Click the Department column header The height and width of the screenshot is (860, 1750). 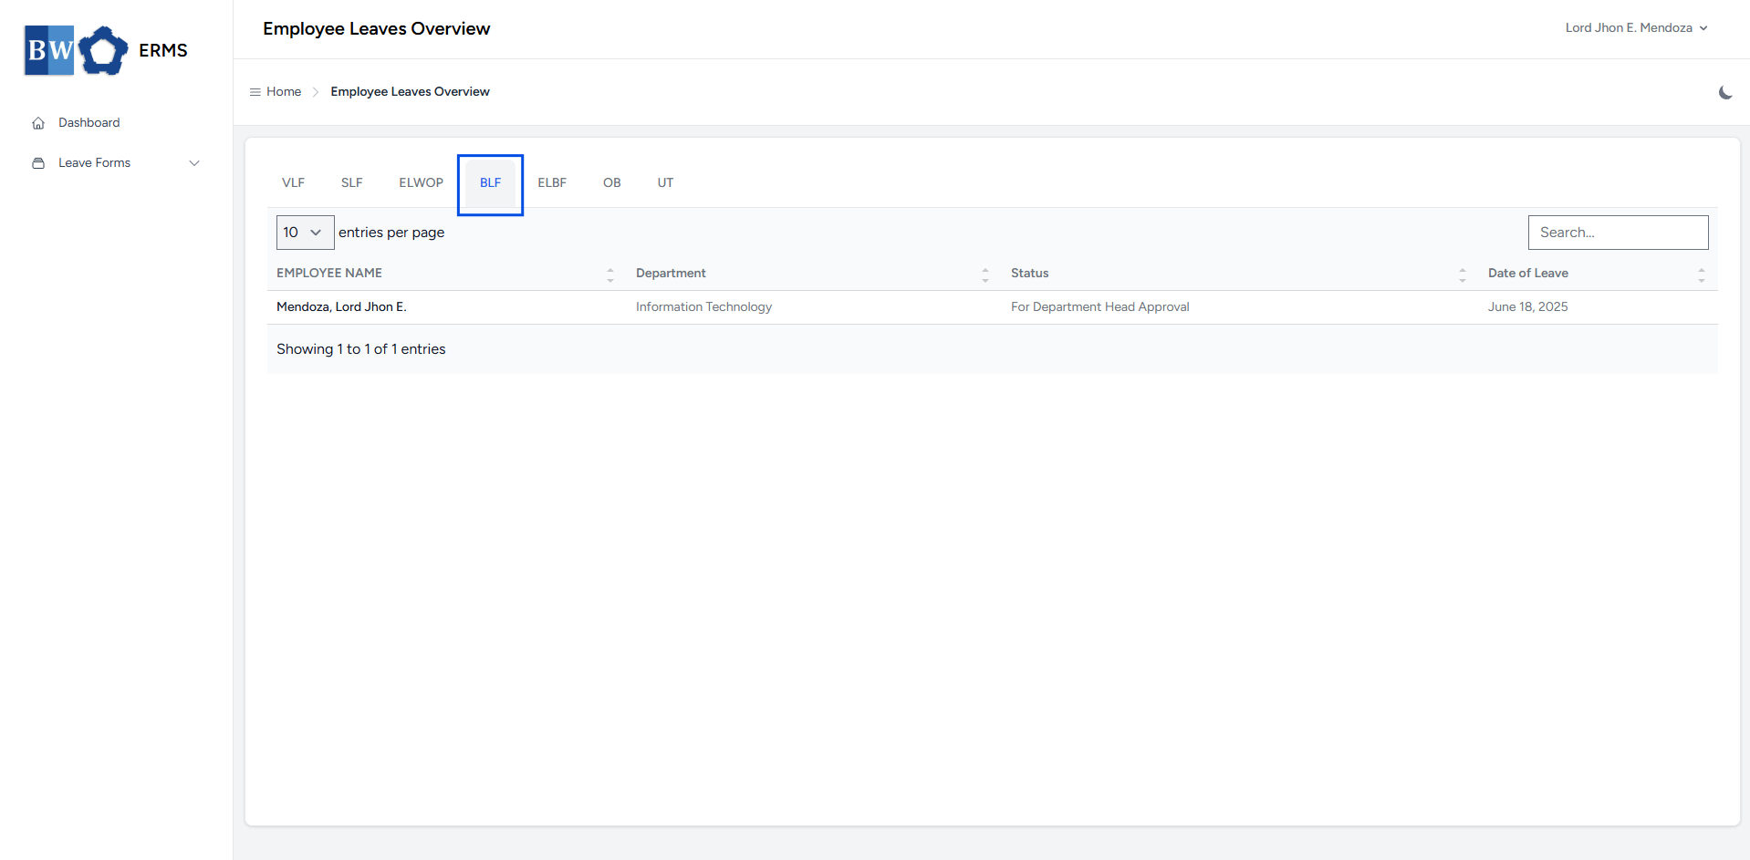click(x=671, y=274)
